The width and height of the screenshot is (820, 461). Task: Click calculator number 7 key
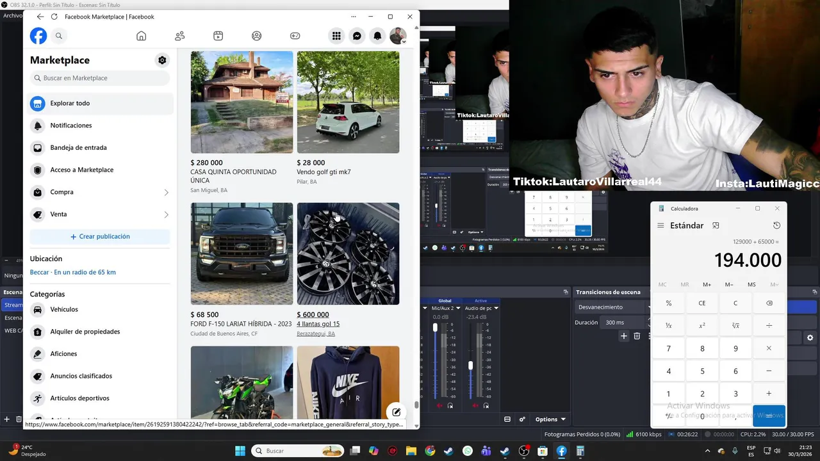tap(669, 348)
